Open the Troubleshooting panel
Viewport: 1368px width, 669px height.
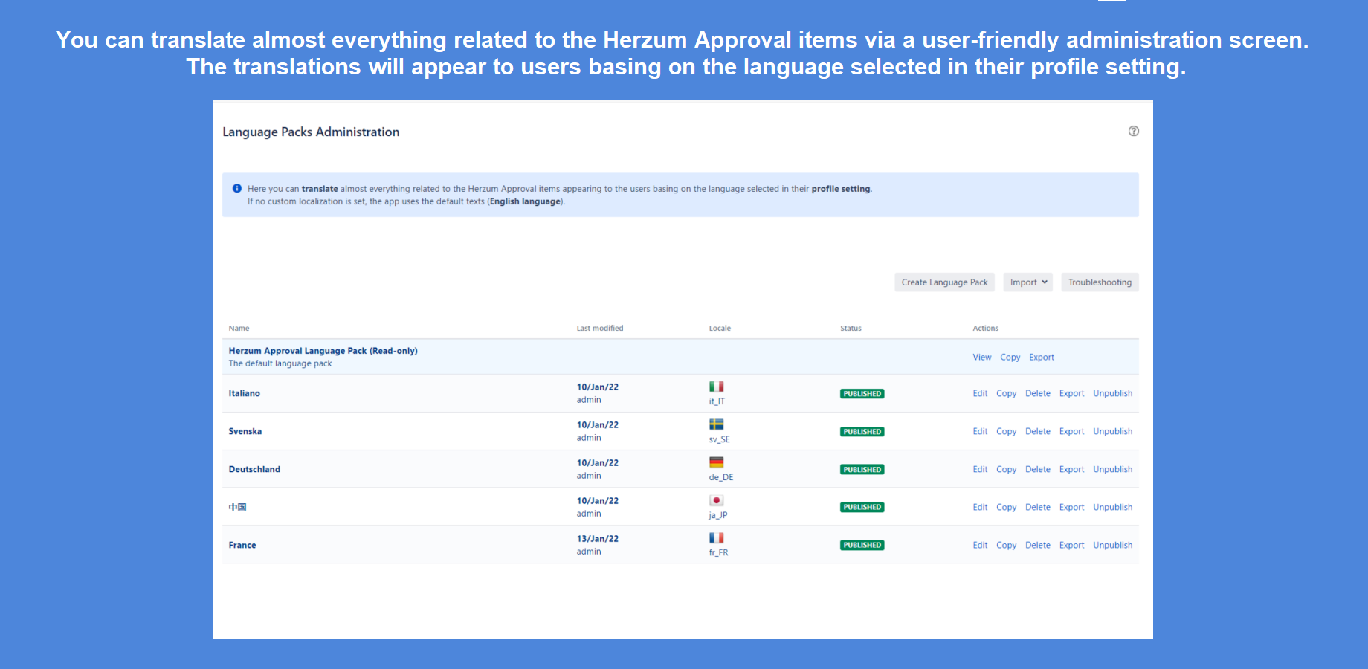(1100, 282)
